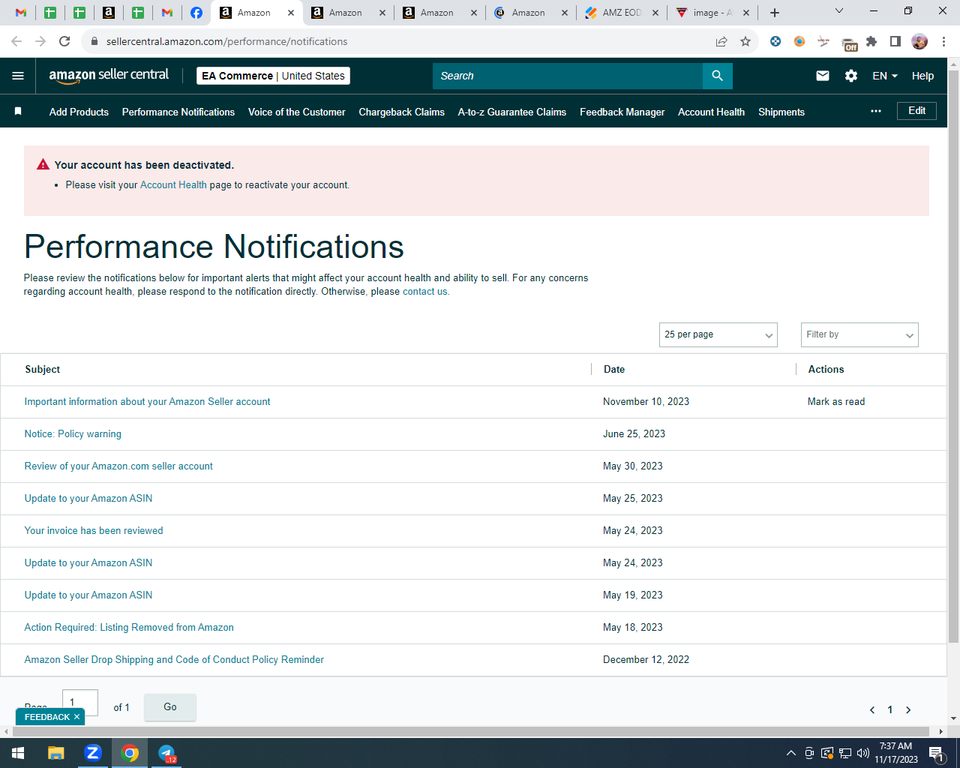Open Update to your Amazon ASIN from May 19
960x768 pixels.
[x=88, y=595]
